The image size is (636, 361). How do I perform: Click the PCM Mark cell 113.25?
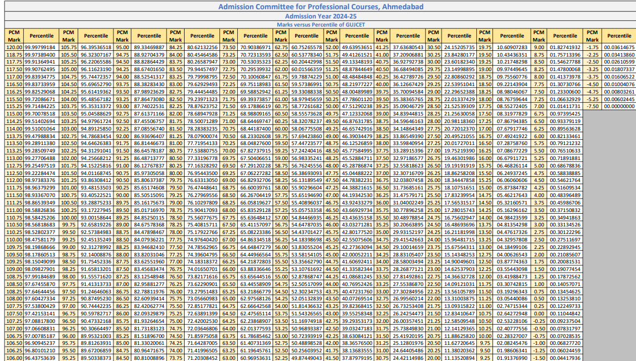[x=14, y=151]
